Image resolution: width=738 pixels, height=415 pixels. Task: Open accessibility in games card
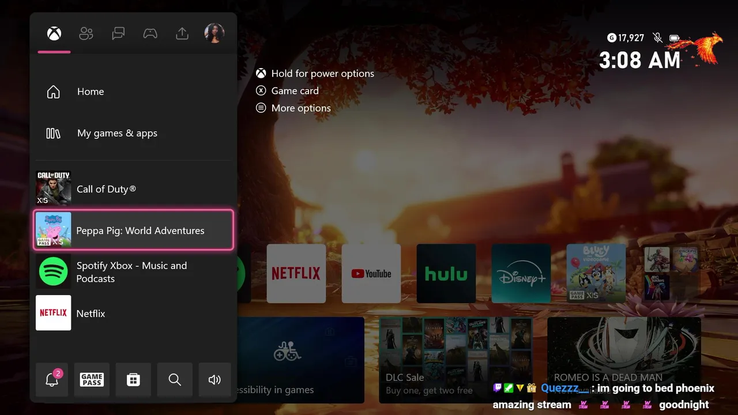pos(300,360)
